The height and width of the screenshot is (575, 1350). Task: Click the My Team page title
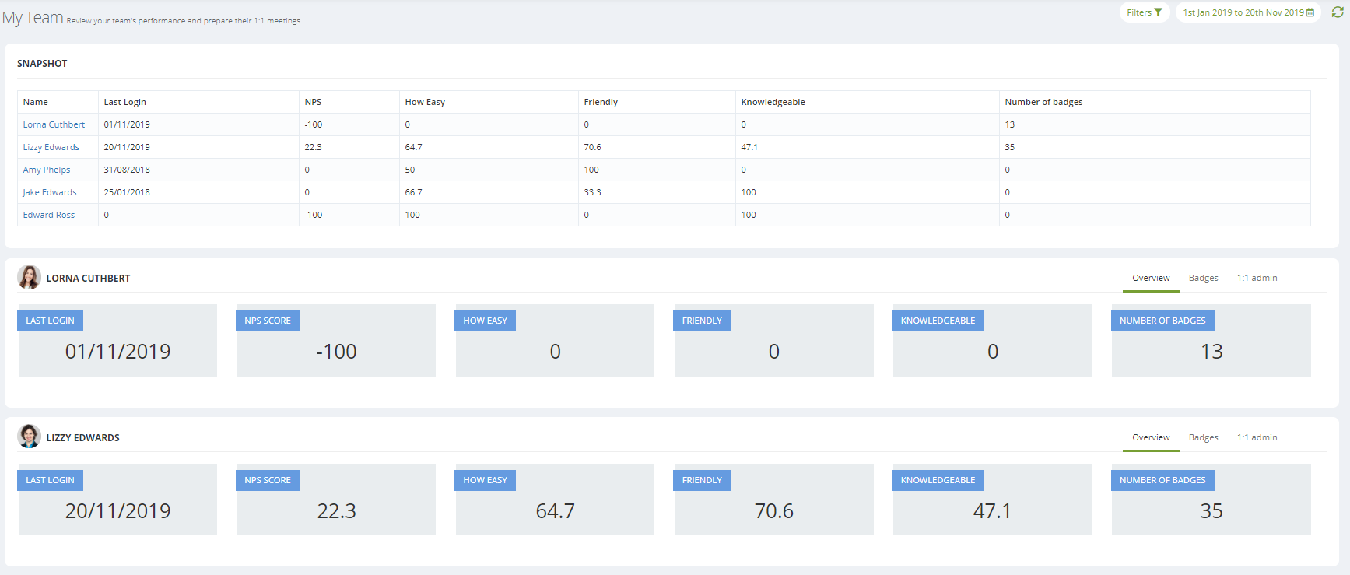[x=33, y=18]
